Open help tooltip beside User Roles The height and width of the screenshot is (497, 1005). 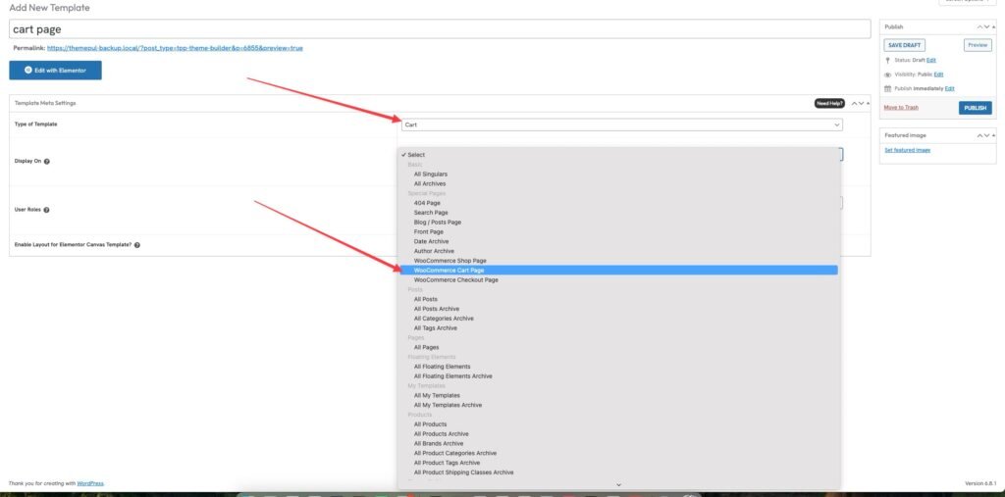pos(47,210)
